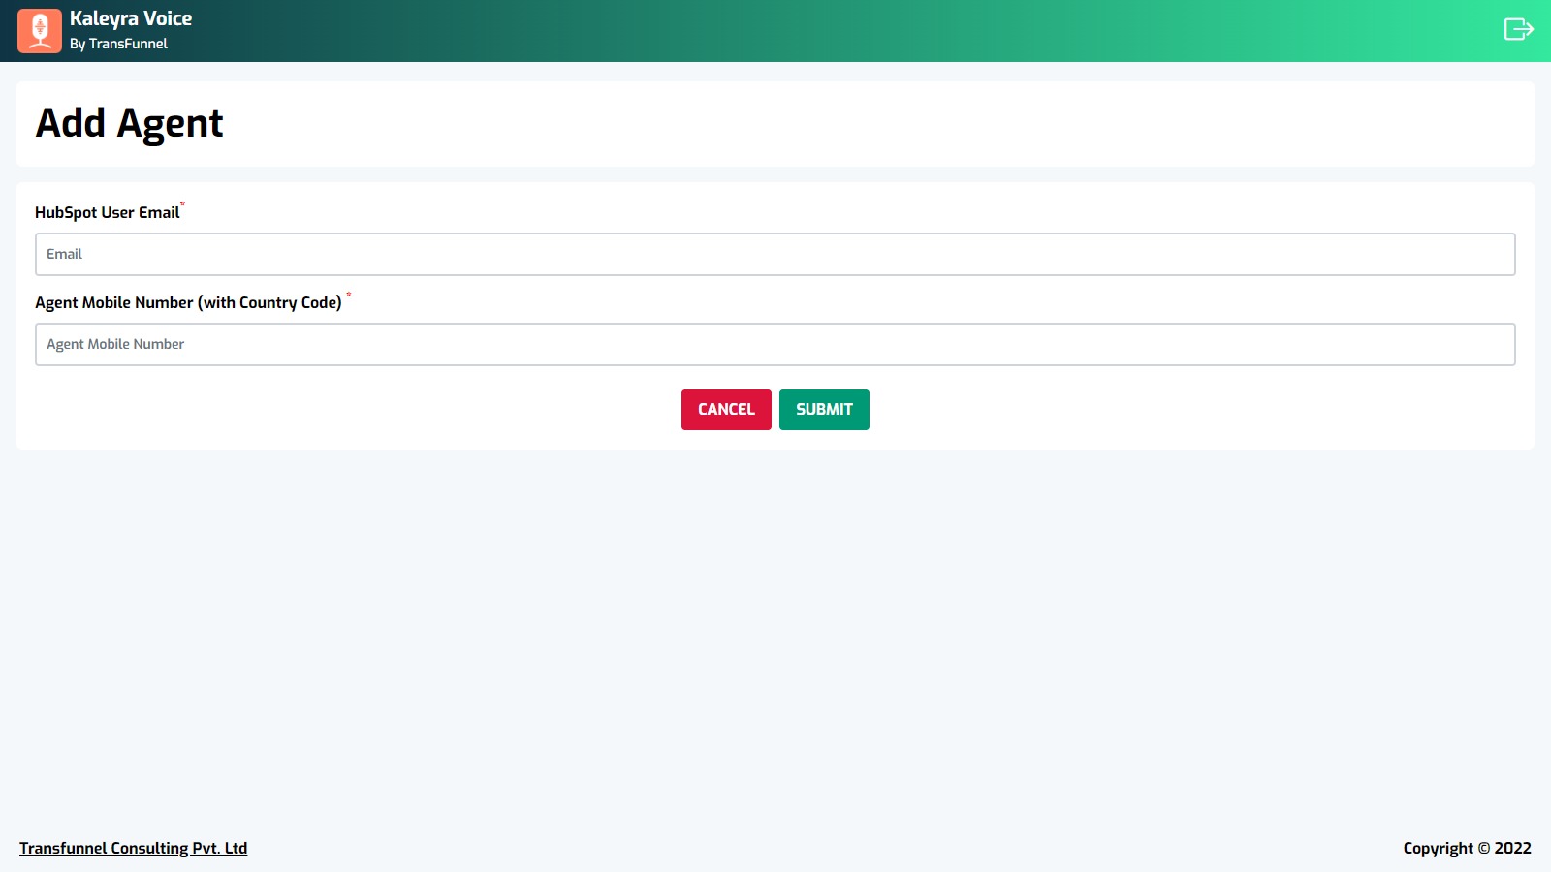Image resolution: width=1551 pixels, height=872 pixels.
Task: Open Transfunnel Consulting Pvt. Ltd link
Action: point(134,848)
